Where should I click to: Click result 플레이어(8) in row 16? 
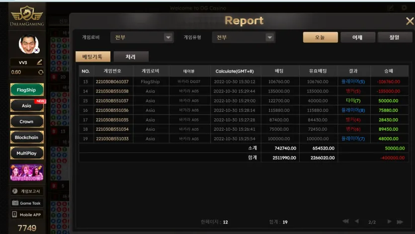pyautogui.click(x=353, y=110)
